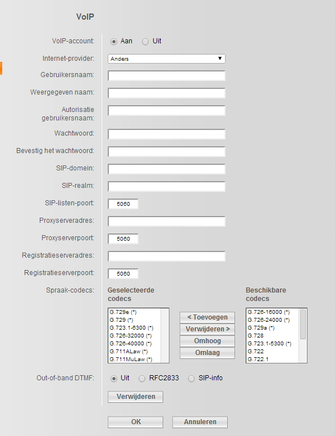Select G.722 in Beschikbare codecs list
This screenshot has width=335, height=436.
click(273, 352)
